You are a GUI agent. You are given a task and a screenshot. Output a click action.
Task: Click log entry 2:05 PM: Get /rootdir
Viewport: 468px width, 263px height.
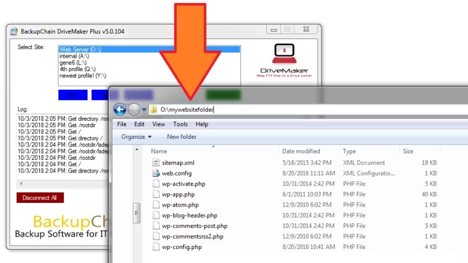(57, 125)
